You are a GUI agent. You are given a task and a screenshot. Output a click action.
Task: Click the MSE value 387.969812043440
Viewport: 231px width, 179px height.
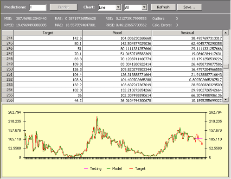tap(31, 19)
